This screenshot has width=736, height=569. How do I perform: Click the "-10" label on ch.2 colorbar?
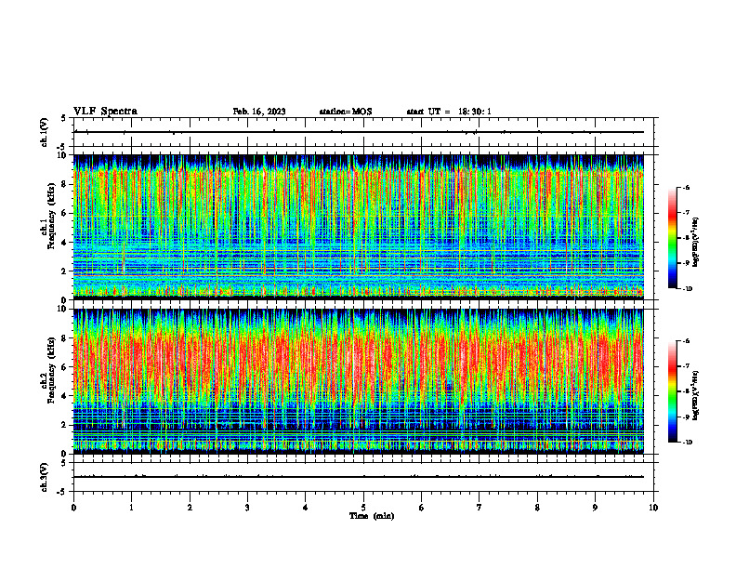tap(686, 442)
